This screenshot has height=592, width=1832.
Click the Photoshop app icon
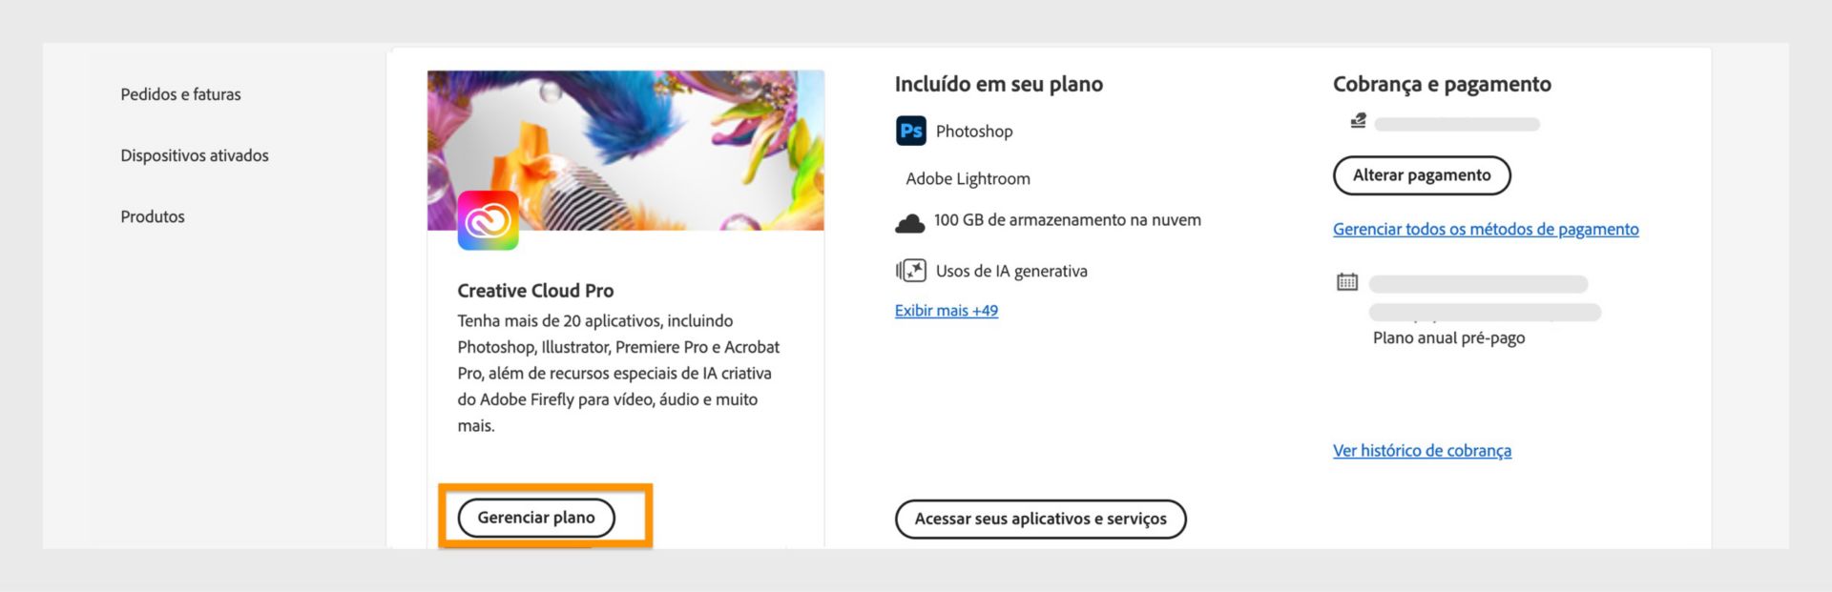point(910,131)
